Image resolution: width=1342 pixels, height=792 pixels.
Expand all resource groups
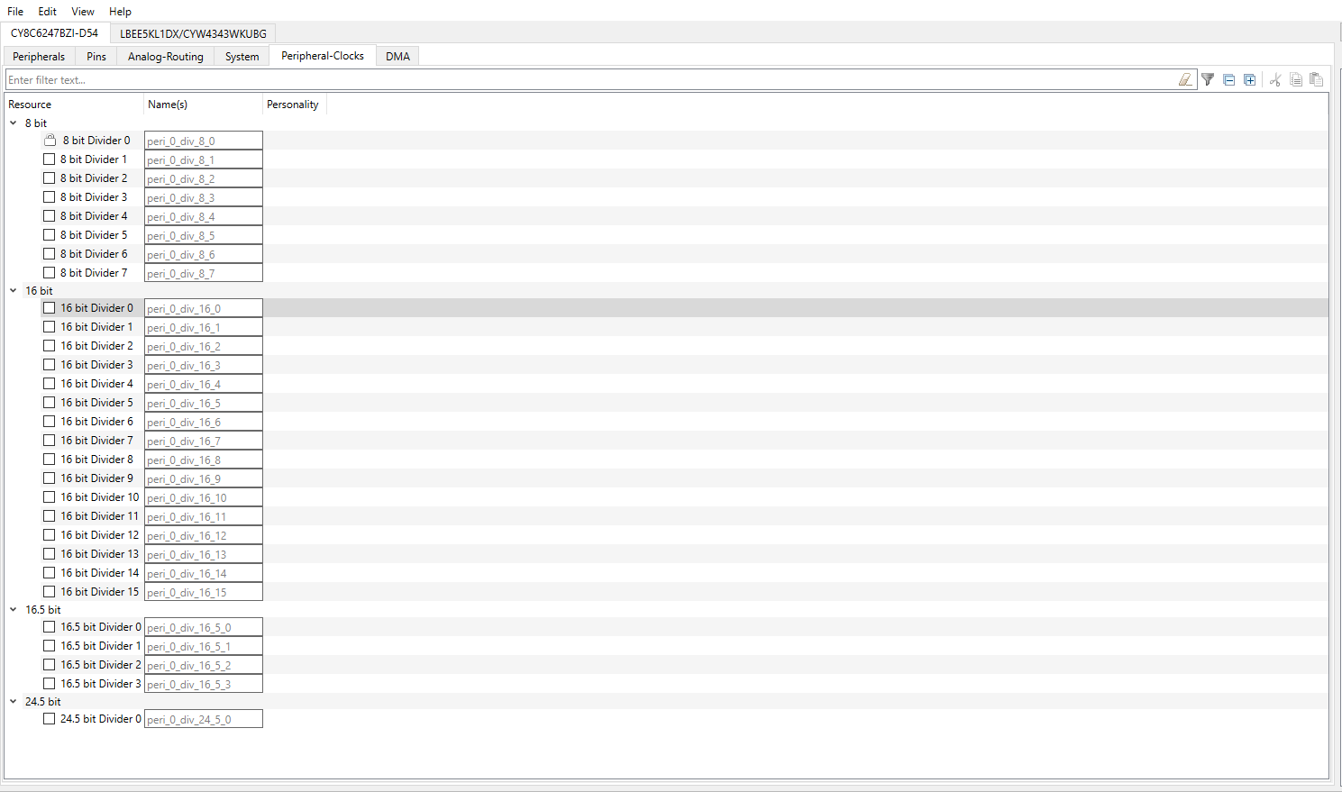click(1250, 79)
